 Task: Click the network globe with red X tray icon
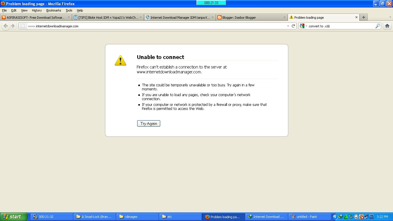tap(361, 217)
